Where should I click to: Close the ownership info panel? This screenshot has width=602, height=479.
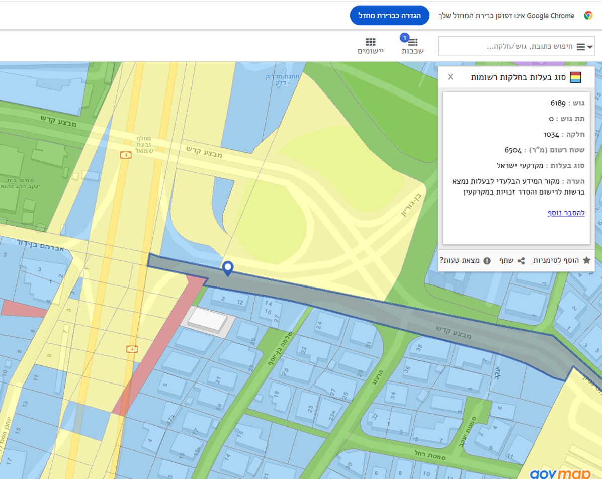(x=450, y=77)
